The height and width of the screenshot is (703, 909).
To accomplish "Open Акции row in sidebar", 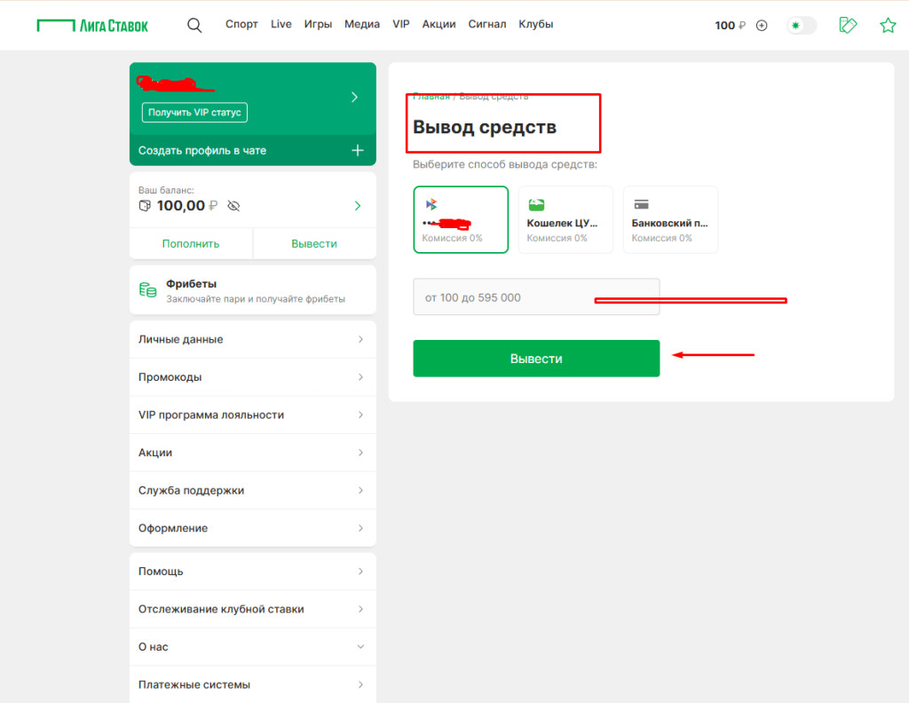I will coord(253,453).
